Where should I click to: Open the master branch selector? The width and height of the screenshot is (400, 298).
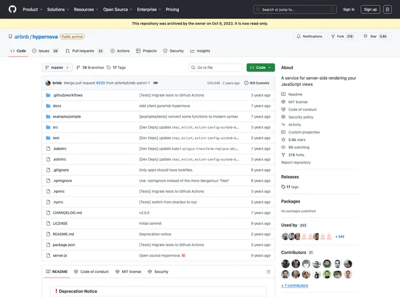(x=57, y=68)
